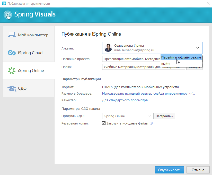Click the Настроить... button
212x175 pixels.
[164, 116]
